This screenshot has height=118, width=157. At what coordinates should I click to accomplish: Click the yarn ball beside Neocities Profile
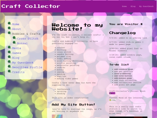[x=10, y=66]
